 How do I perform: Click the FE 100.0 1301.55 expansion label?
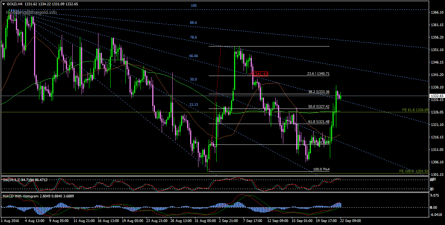tap(414, 171)
